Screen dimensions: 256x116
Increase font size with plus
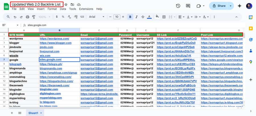tap(123, 17)
